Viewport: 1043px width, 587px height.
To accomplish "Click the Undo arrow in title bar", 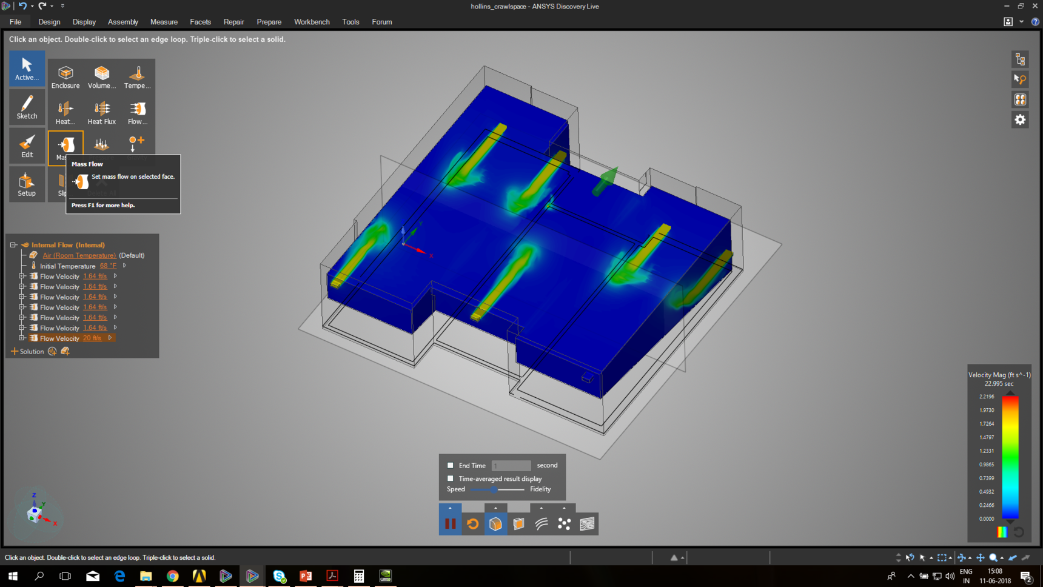I will [22, 5].
